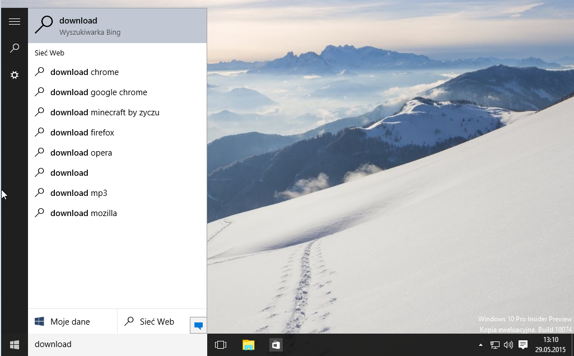Open Action Center notifications icon
Image resolution: width=574 pixels, height=356 pixels.
tap(523, 345)
